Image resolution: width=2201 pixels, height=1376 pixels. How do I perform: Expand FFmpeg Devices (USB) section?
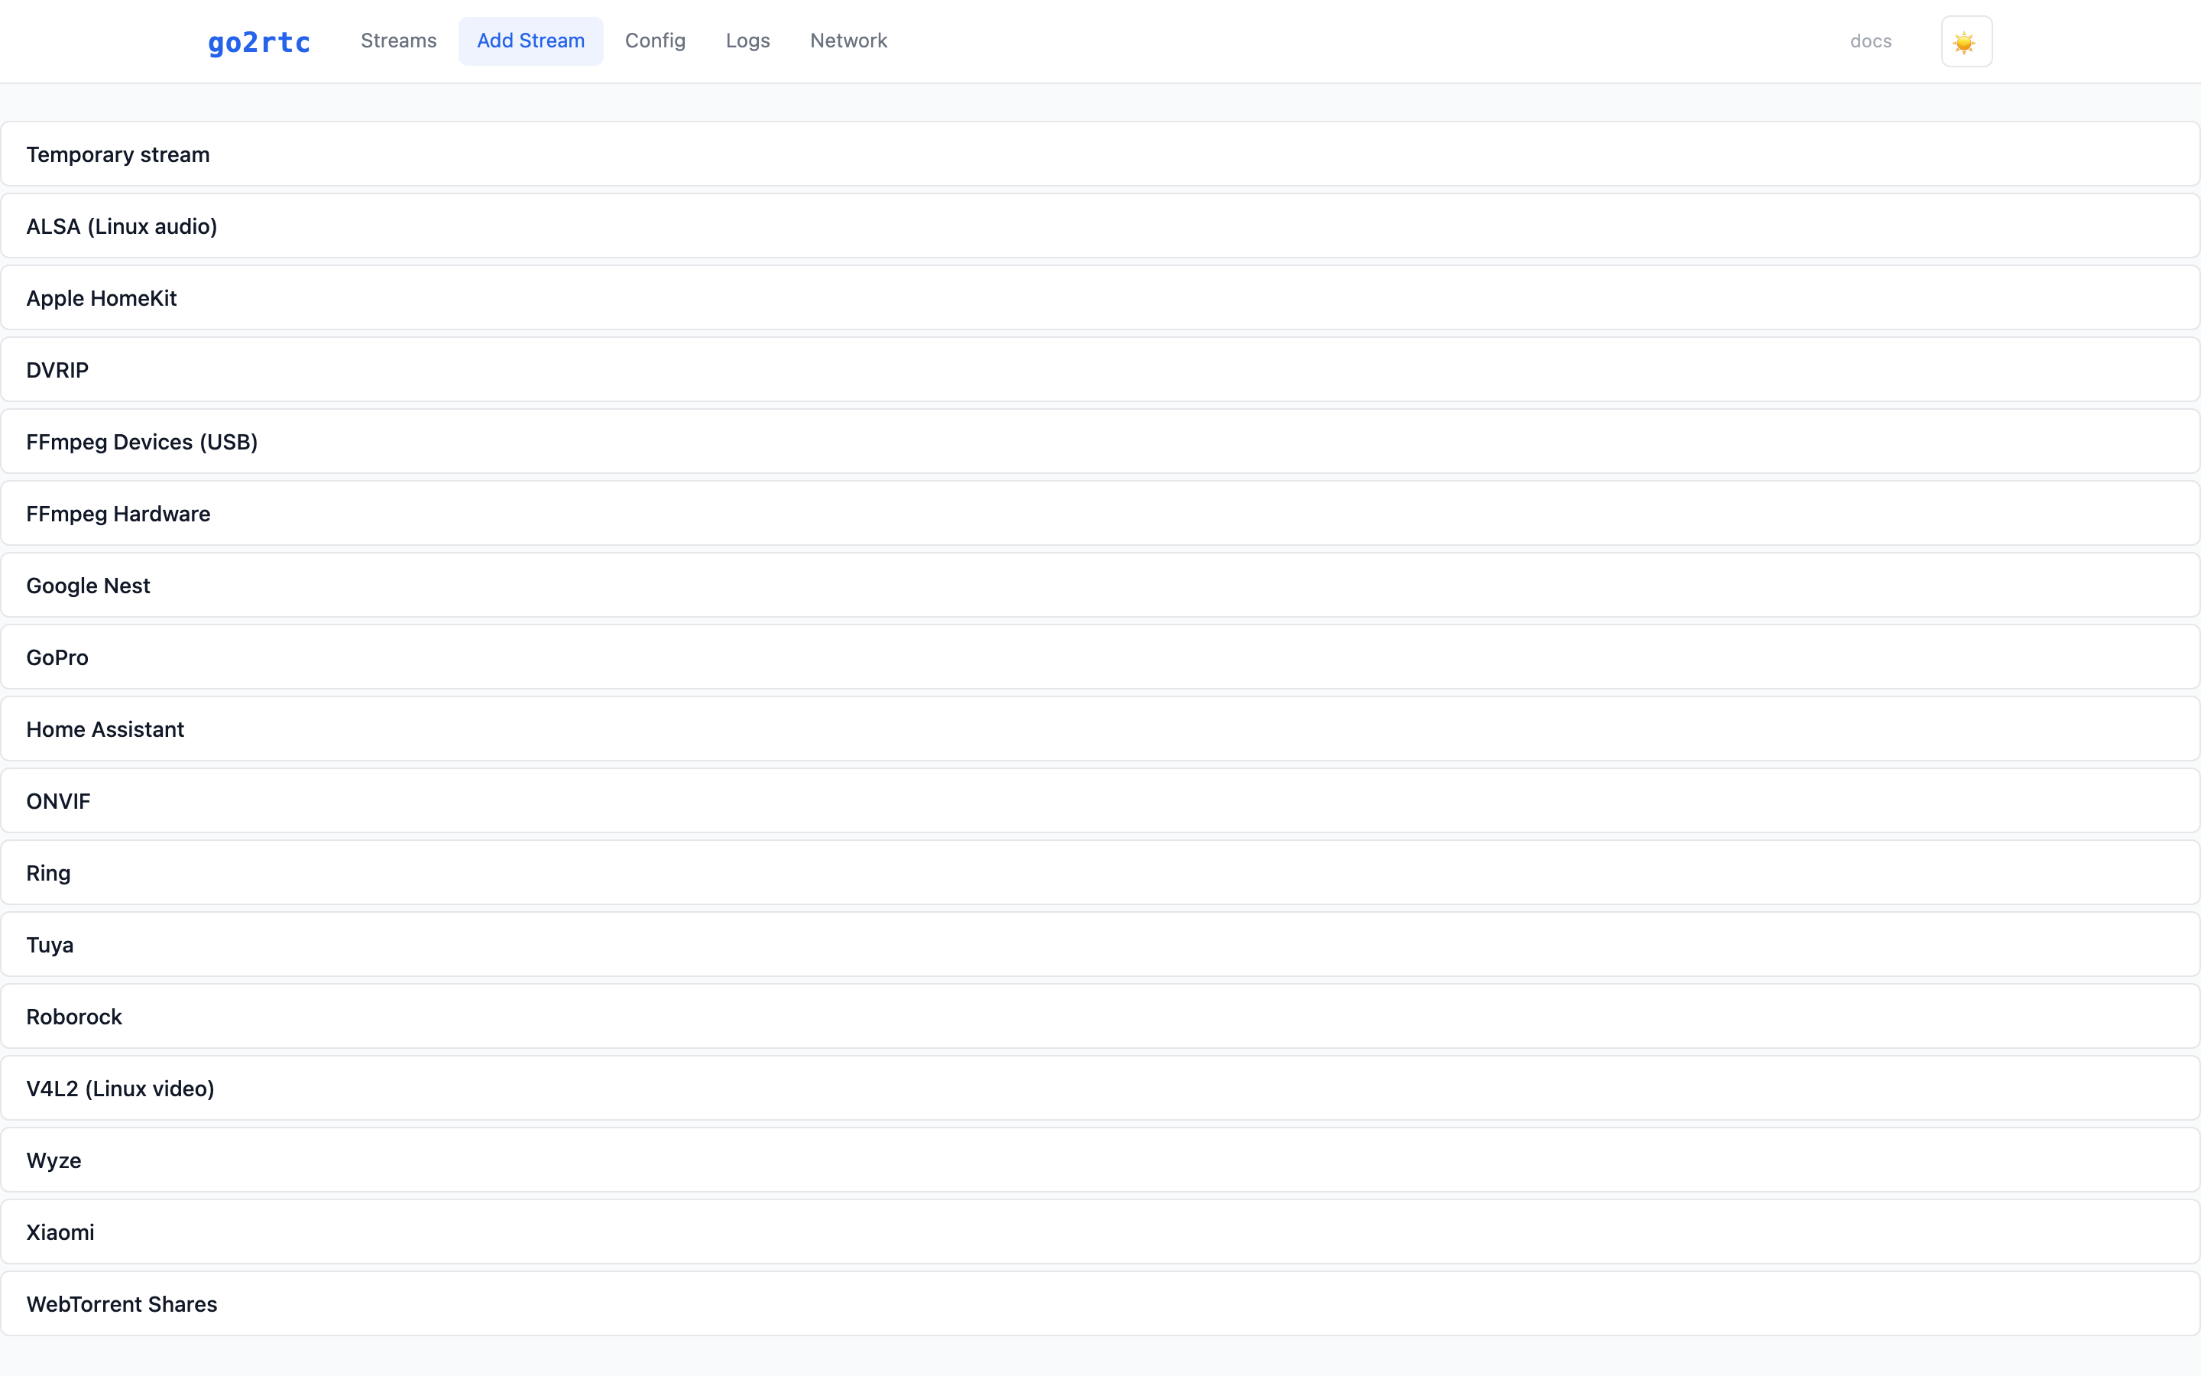point(1100,443)
